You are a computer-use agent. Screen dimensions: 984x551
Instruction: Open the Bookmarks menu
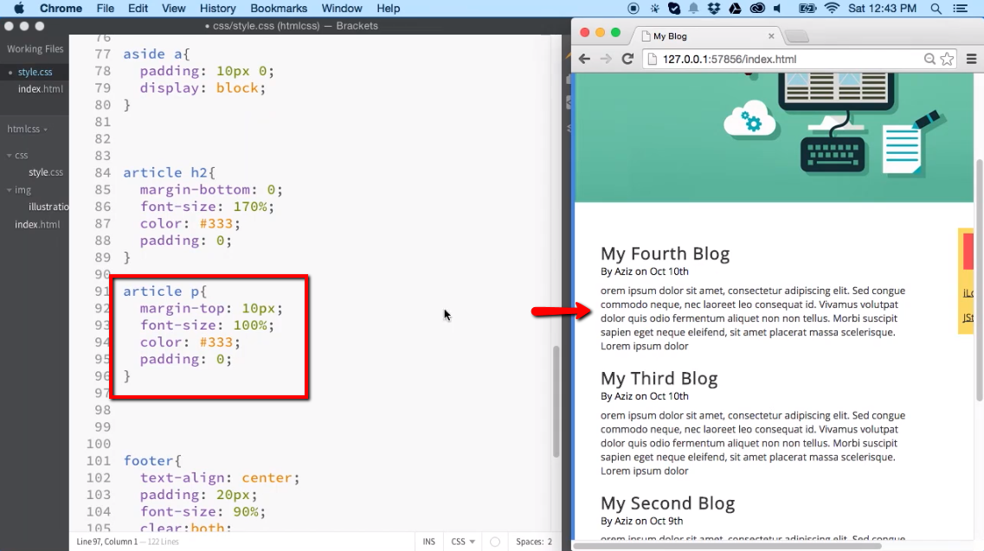[279, 8]
